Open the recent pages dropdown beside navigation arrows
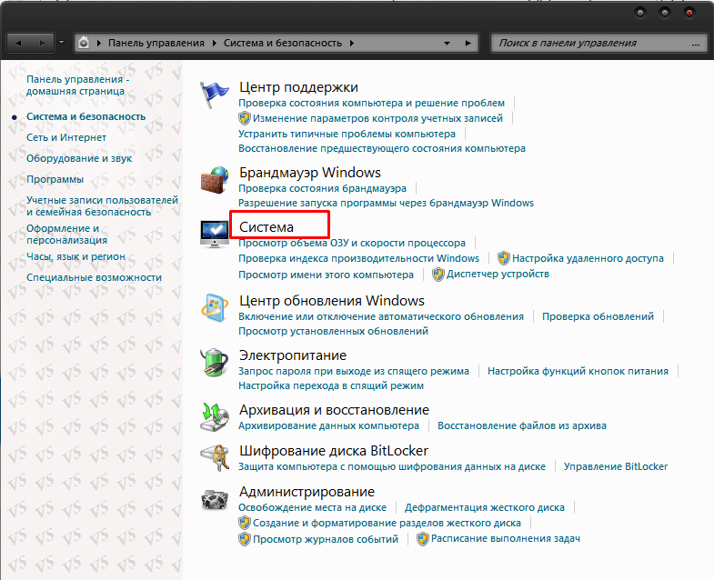The width and height of the screenshot is (714, 580). [x=62, y=43]
